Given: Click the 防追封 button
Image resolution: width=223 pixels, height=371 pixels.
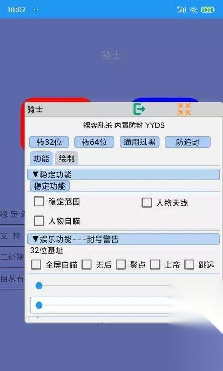Looking at the screenshot, I should 187,142.
